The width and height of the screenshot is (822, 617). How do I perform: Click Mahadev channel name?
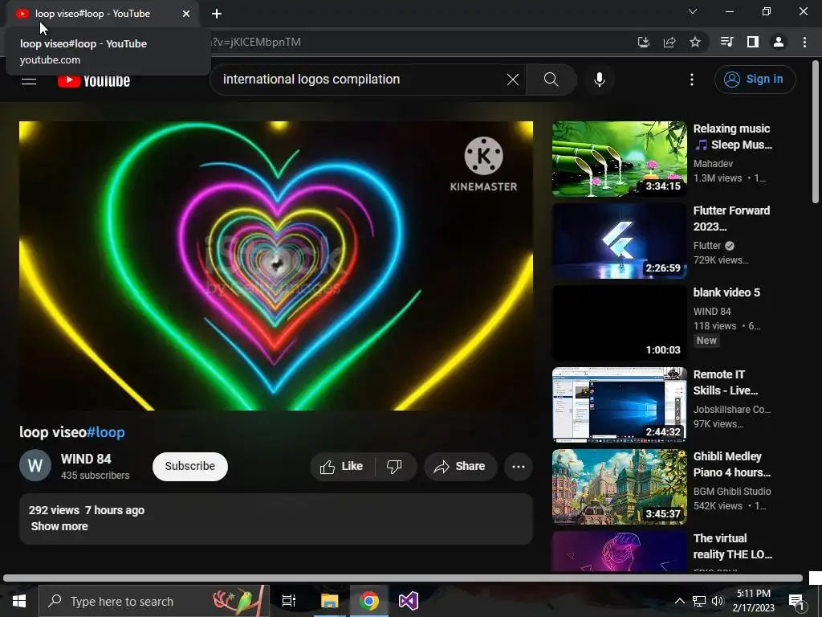point(713,164)
